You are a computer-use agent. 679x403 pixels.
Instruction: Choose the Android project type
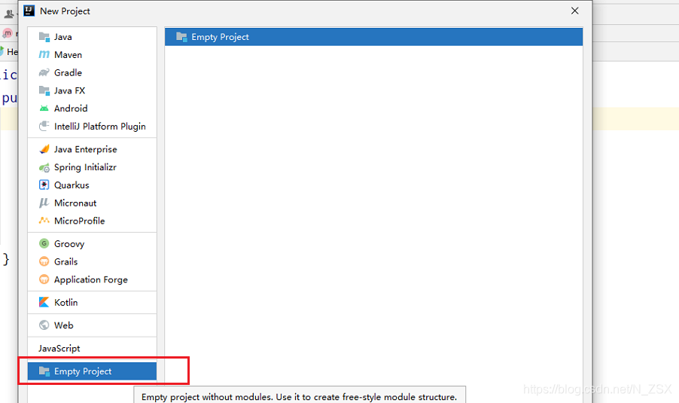point(93,108)
